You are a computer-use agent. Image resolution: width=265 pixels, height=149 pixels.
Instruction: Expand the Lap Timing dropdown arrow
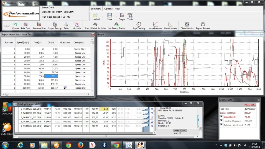146,26
